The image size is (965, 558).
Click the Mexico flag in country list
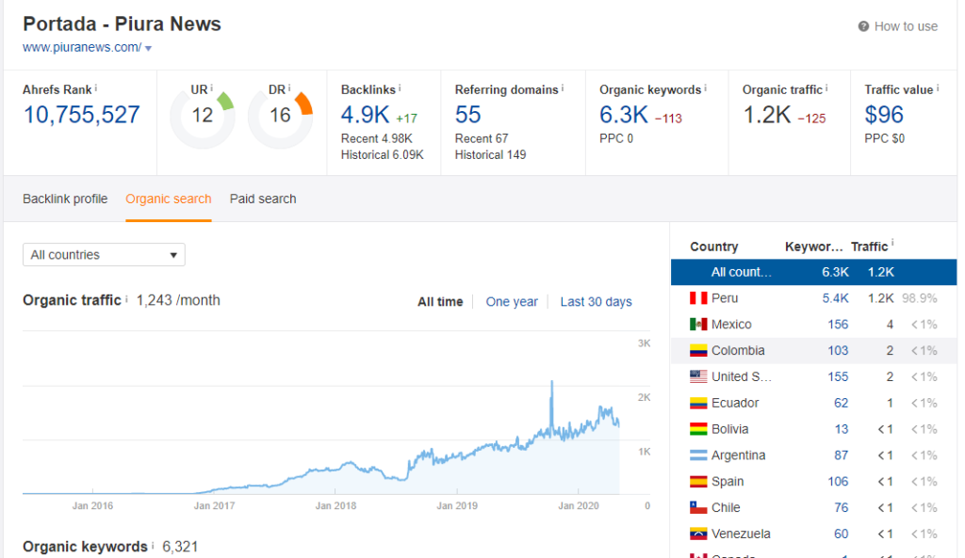pyautogui.click(x=698, y=325)
